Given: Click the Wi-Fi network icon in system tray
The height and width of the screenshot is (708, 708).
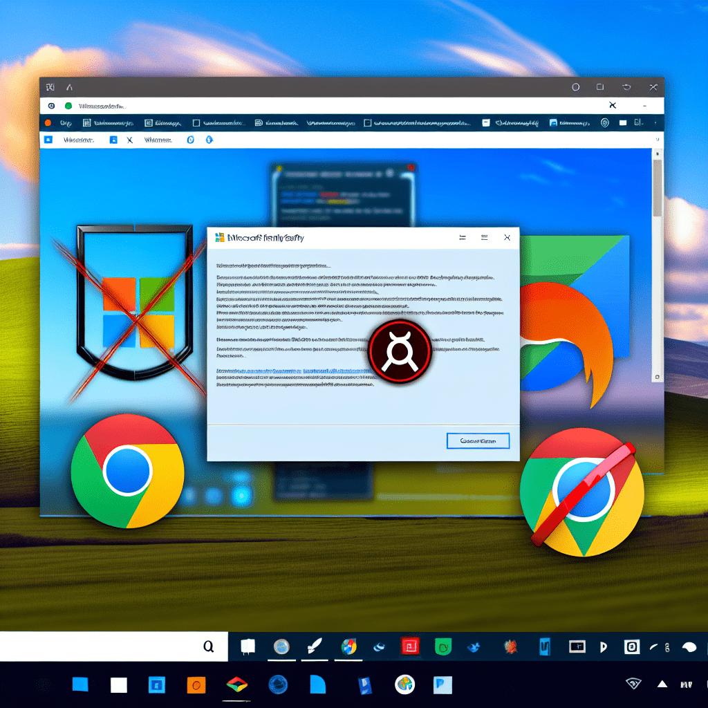Looking at the screenshot, I should [x=633, y=684].
